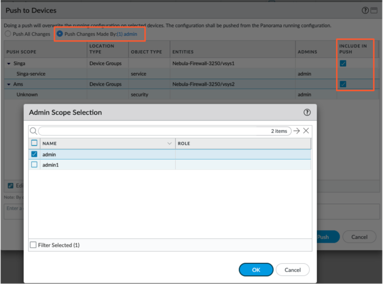
Task: Click the (1) admin link
Action: [x=127, y=34]
